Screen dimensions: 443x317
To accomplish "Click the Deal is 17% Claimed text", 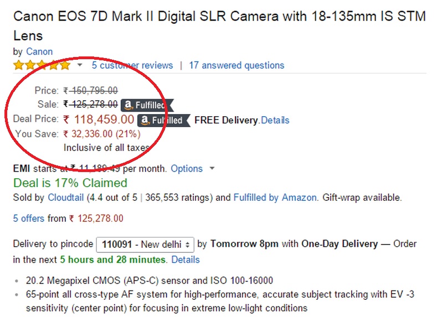I will coord(70,183).
